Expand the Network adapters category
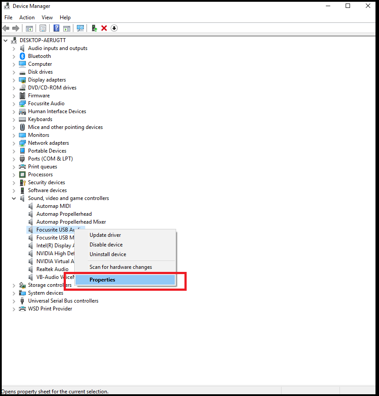This screenshot has width=379, height=396. (x=14, y=143)
